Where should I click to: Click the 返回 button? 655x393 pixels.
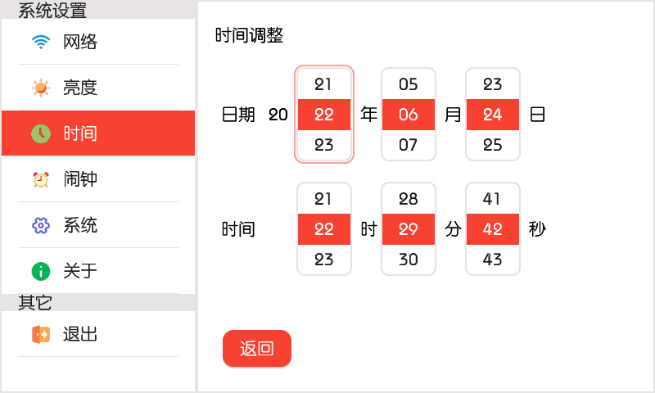(257, 348)
